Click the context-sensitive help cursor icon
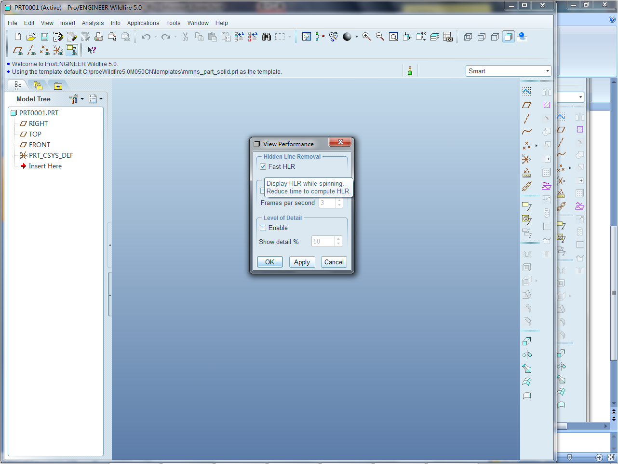 point(92,50)
